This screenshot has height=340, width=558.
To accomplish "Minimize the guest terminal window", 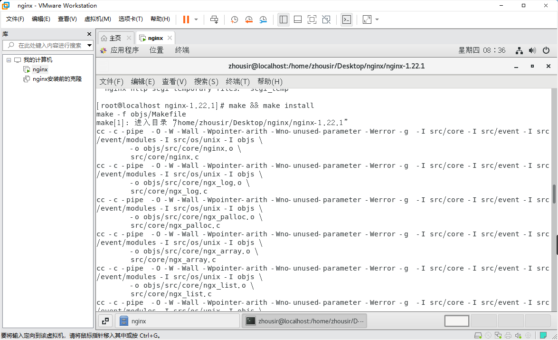I will click(516, 66).
